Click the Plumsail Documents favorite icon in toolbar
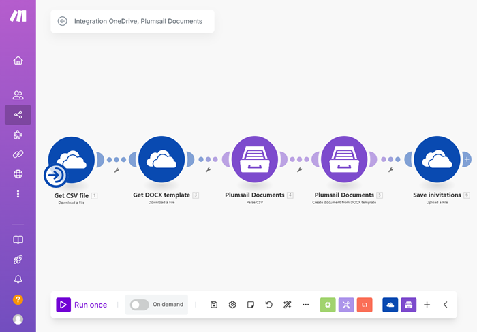This screenshot has width=477, height=332. click(x=409, y=305)
